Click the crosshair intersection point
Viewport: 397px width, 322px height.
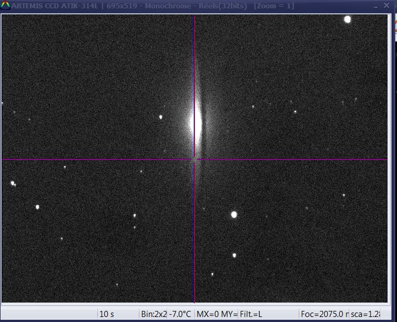pos(194,159)
